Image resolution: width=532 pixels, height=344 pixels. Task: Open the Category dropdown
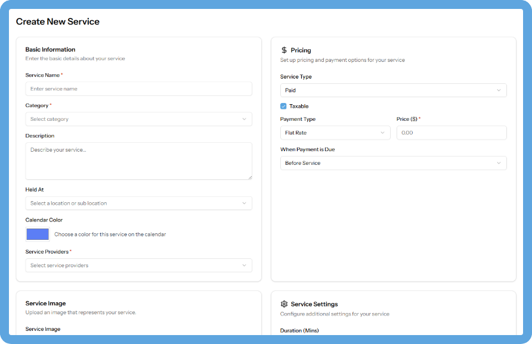(138, 118)
